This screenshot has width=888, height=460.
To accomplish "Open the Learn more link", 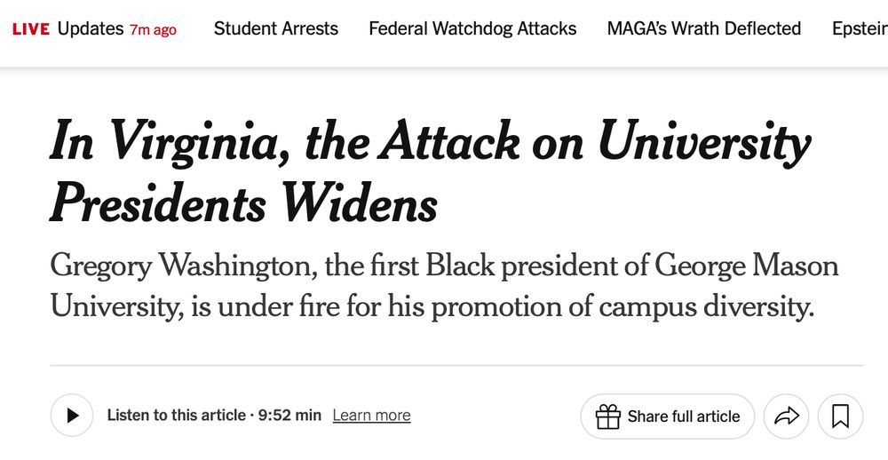I will click(x=371, y=416).
